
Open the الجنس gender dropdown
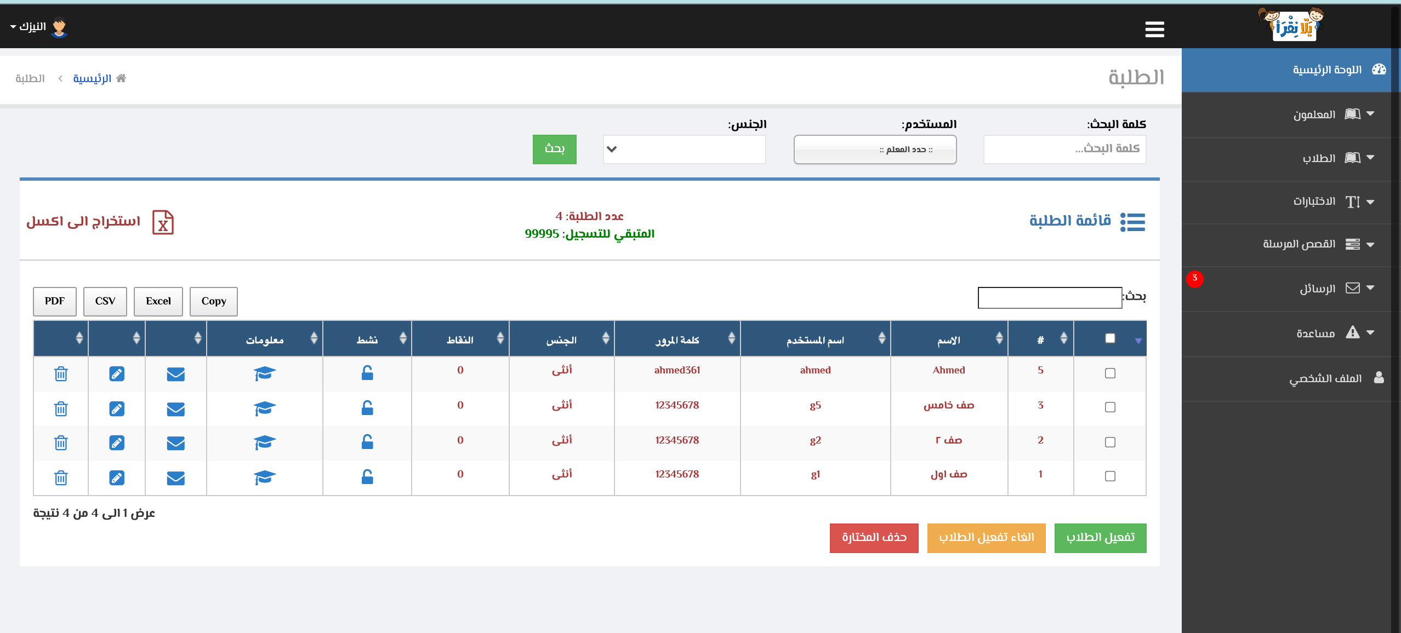tap(684, 149)
